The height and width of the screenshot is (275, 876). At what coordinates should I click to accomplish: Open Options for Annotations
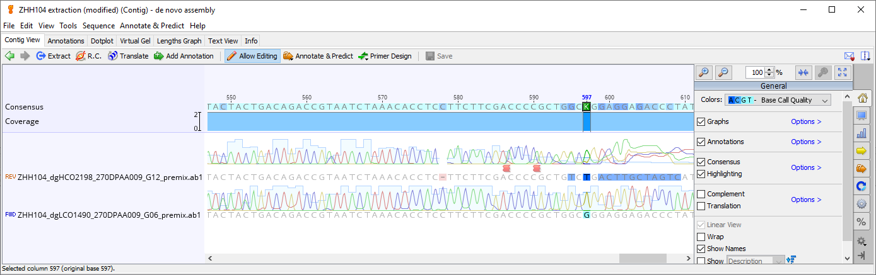(x=806, y=142)
